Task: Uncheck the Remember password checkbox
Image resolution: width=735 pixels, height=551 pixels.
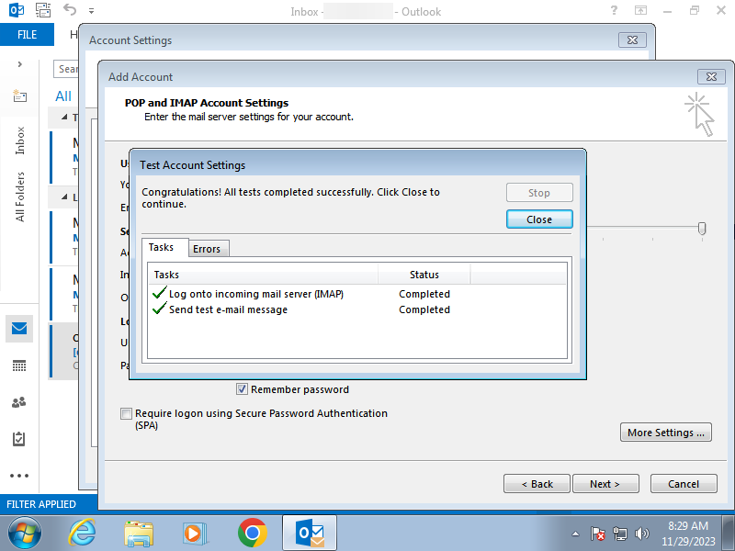Action: tap(243, 389)
